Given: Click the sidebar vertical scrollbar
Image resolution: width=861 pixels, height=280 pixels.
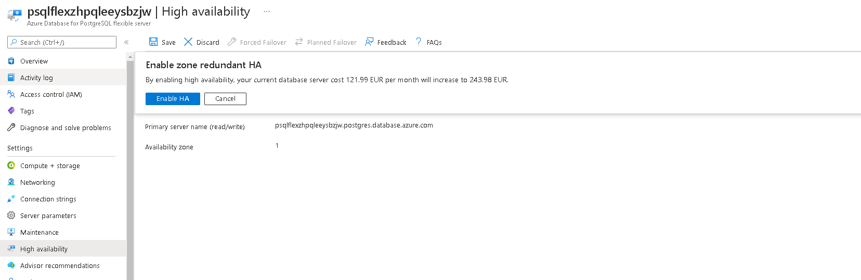Looking at the screenshot, I should [130, 169].
